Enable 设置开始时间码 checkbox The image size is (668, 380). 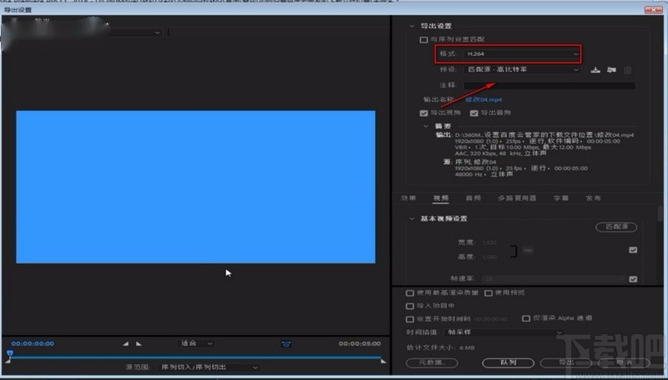click(410, 319)
